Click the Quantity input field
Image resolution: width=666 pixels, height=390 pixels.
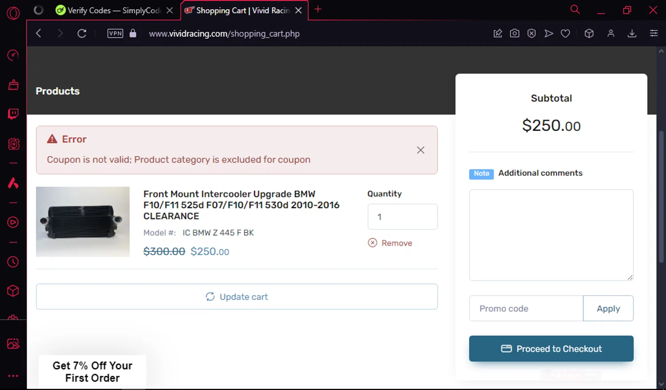[402, 217]
